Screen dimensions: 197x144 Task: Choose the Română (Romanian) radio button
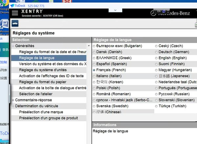pos(94,94)
